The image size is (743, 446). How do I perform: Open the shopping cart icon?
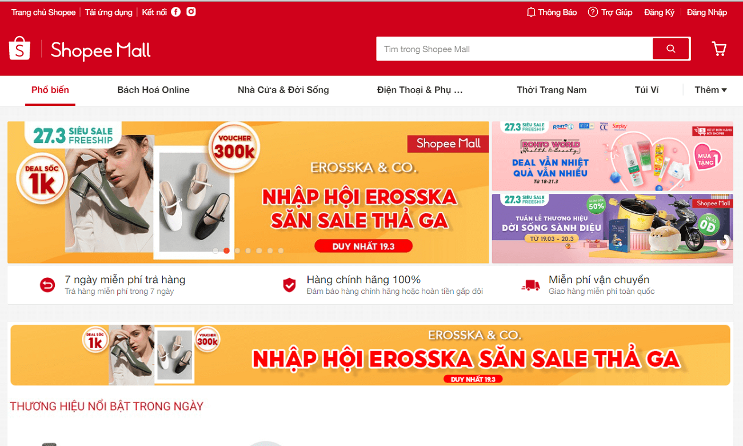719,49
